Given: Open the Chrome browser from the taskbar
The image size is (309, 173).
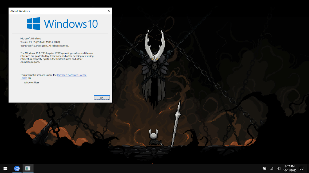Looking at the screenshot, I should 17,168.
